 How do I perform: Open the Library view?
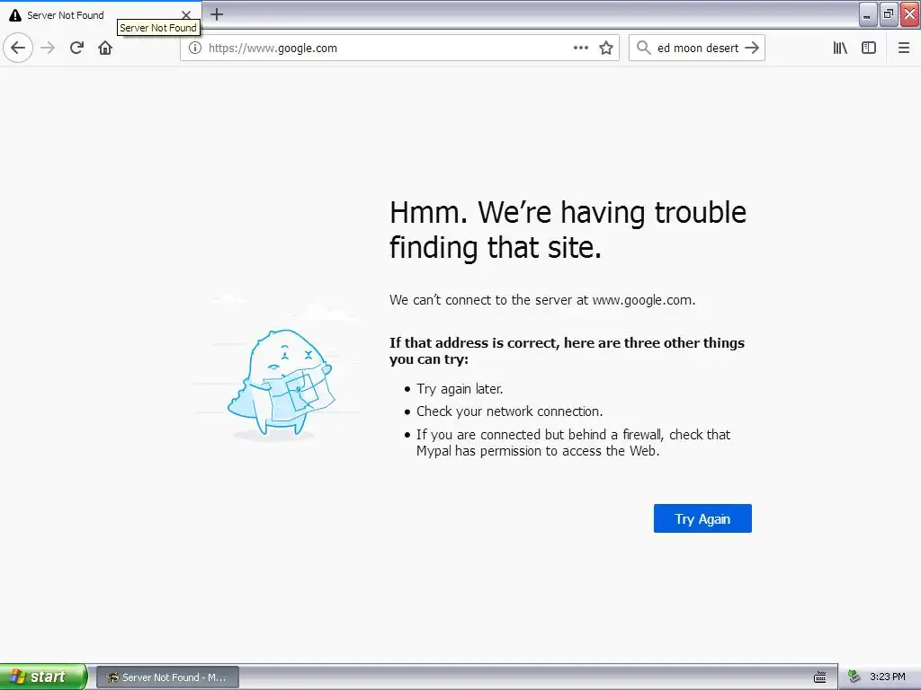[840, 48]
